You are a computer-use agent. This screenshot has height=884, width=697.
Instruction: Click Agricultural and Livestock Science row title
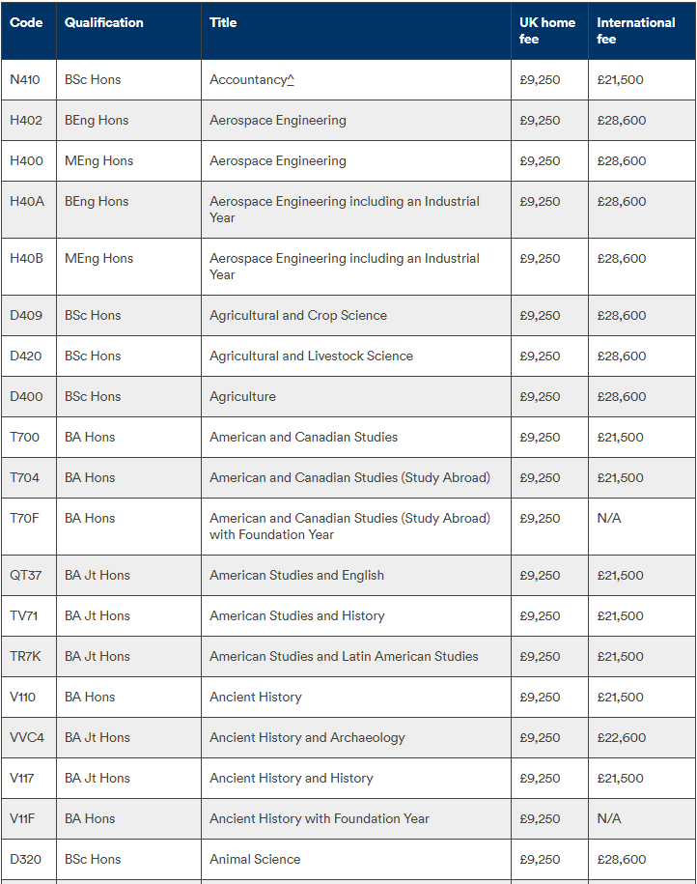(x=311, y=356)
